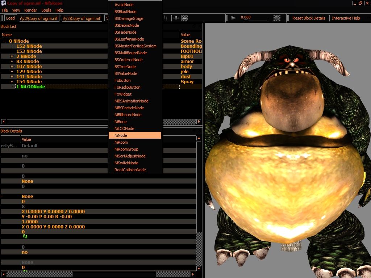Open the View menu
Image resolution: width=371 pixels, height=278 pixels.
[16, 10]
